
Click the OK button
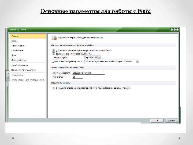pyautogui.click(x=157, y=121)
